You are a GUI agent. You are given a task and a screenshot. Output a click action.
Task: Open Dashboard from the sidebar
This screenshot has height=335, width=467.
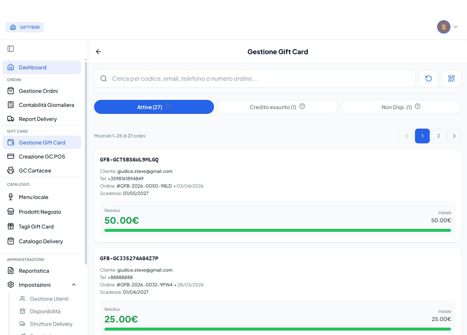[x=42, y=67]
